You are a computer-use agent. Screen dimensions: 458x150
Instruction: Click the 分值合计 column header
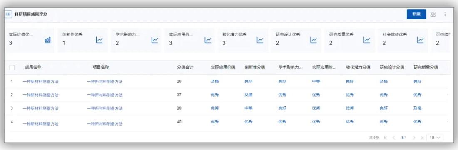(185, 67)
